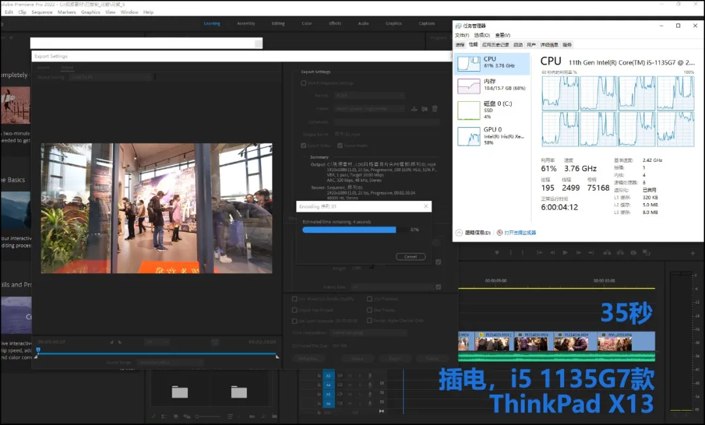Open the Preset dropdown in Export Settings

click(x=369, y=109)
